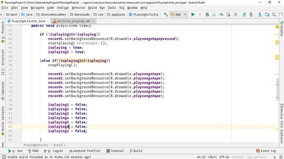Click the Run with Coverage icon
The width and height of the screenshot is (284, 159).
(214, 15)
